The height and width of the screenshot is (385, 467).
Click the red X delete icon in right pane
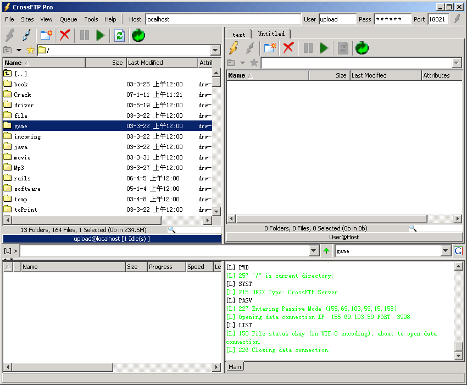coord(288,48)
